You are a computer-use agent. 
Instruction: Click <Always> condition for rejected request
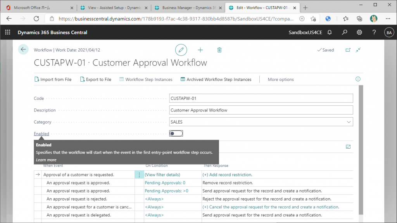point(154,199)
